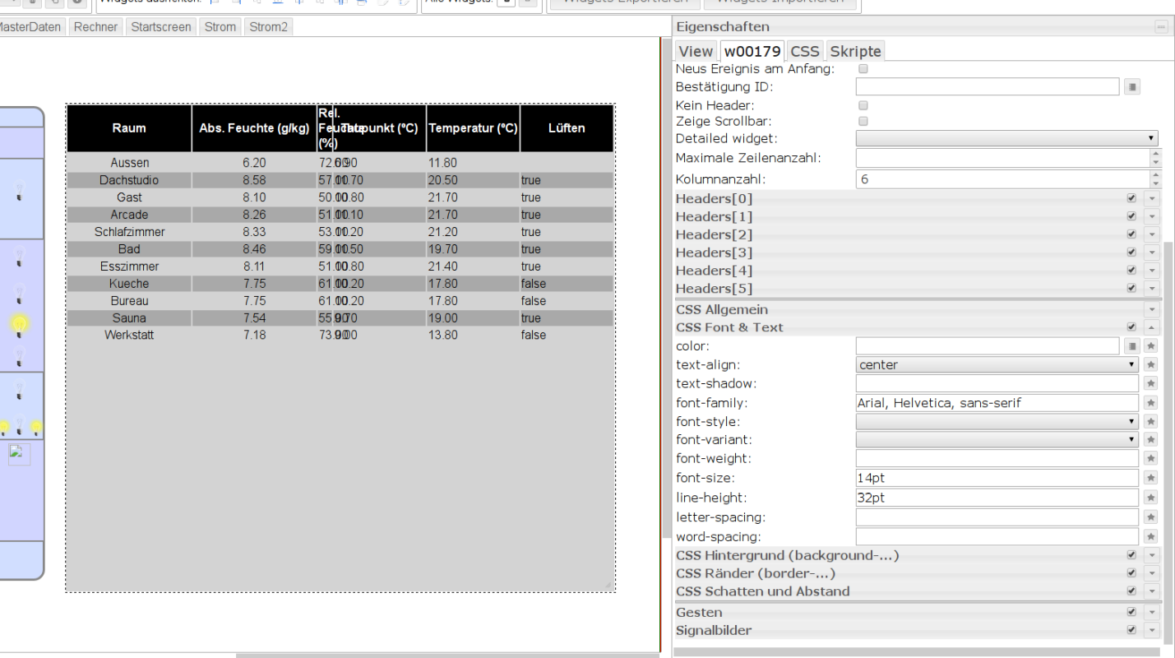Expand the 'CSS Hintergrund (background-...)' section

pos(1152,556)
